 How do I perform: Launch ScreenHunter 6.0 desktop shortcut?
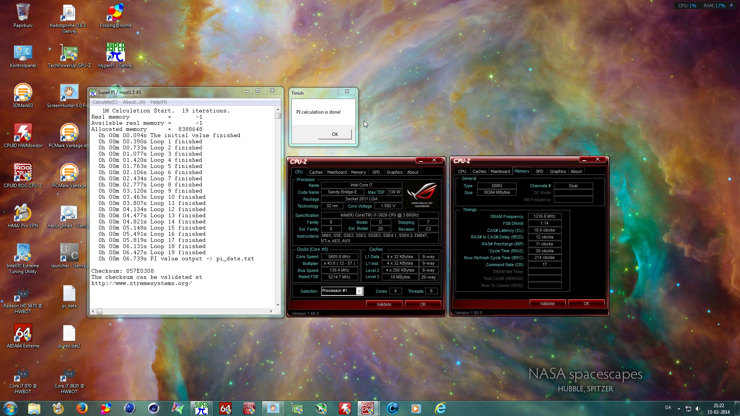coord(67,96)
